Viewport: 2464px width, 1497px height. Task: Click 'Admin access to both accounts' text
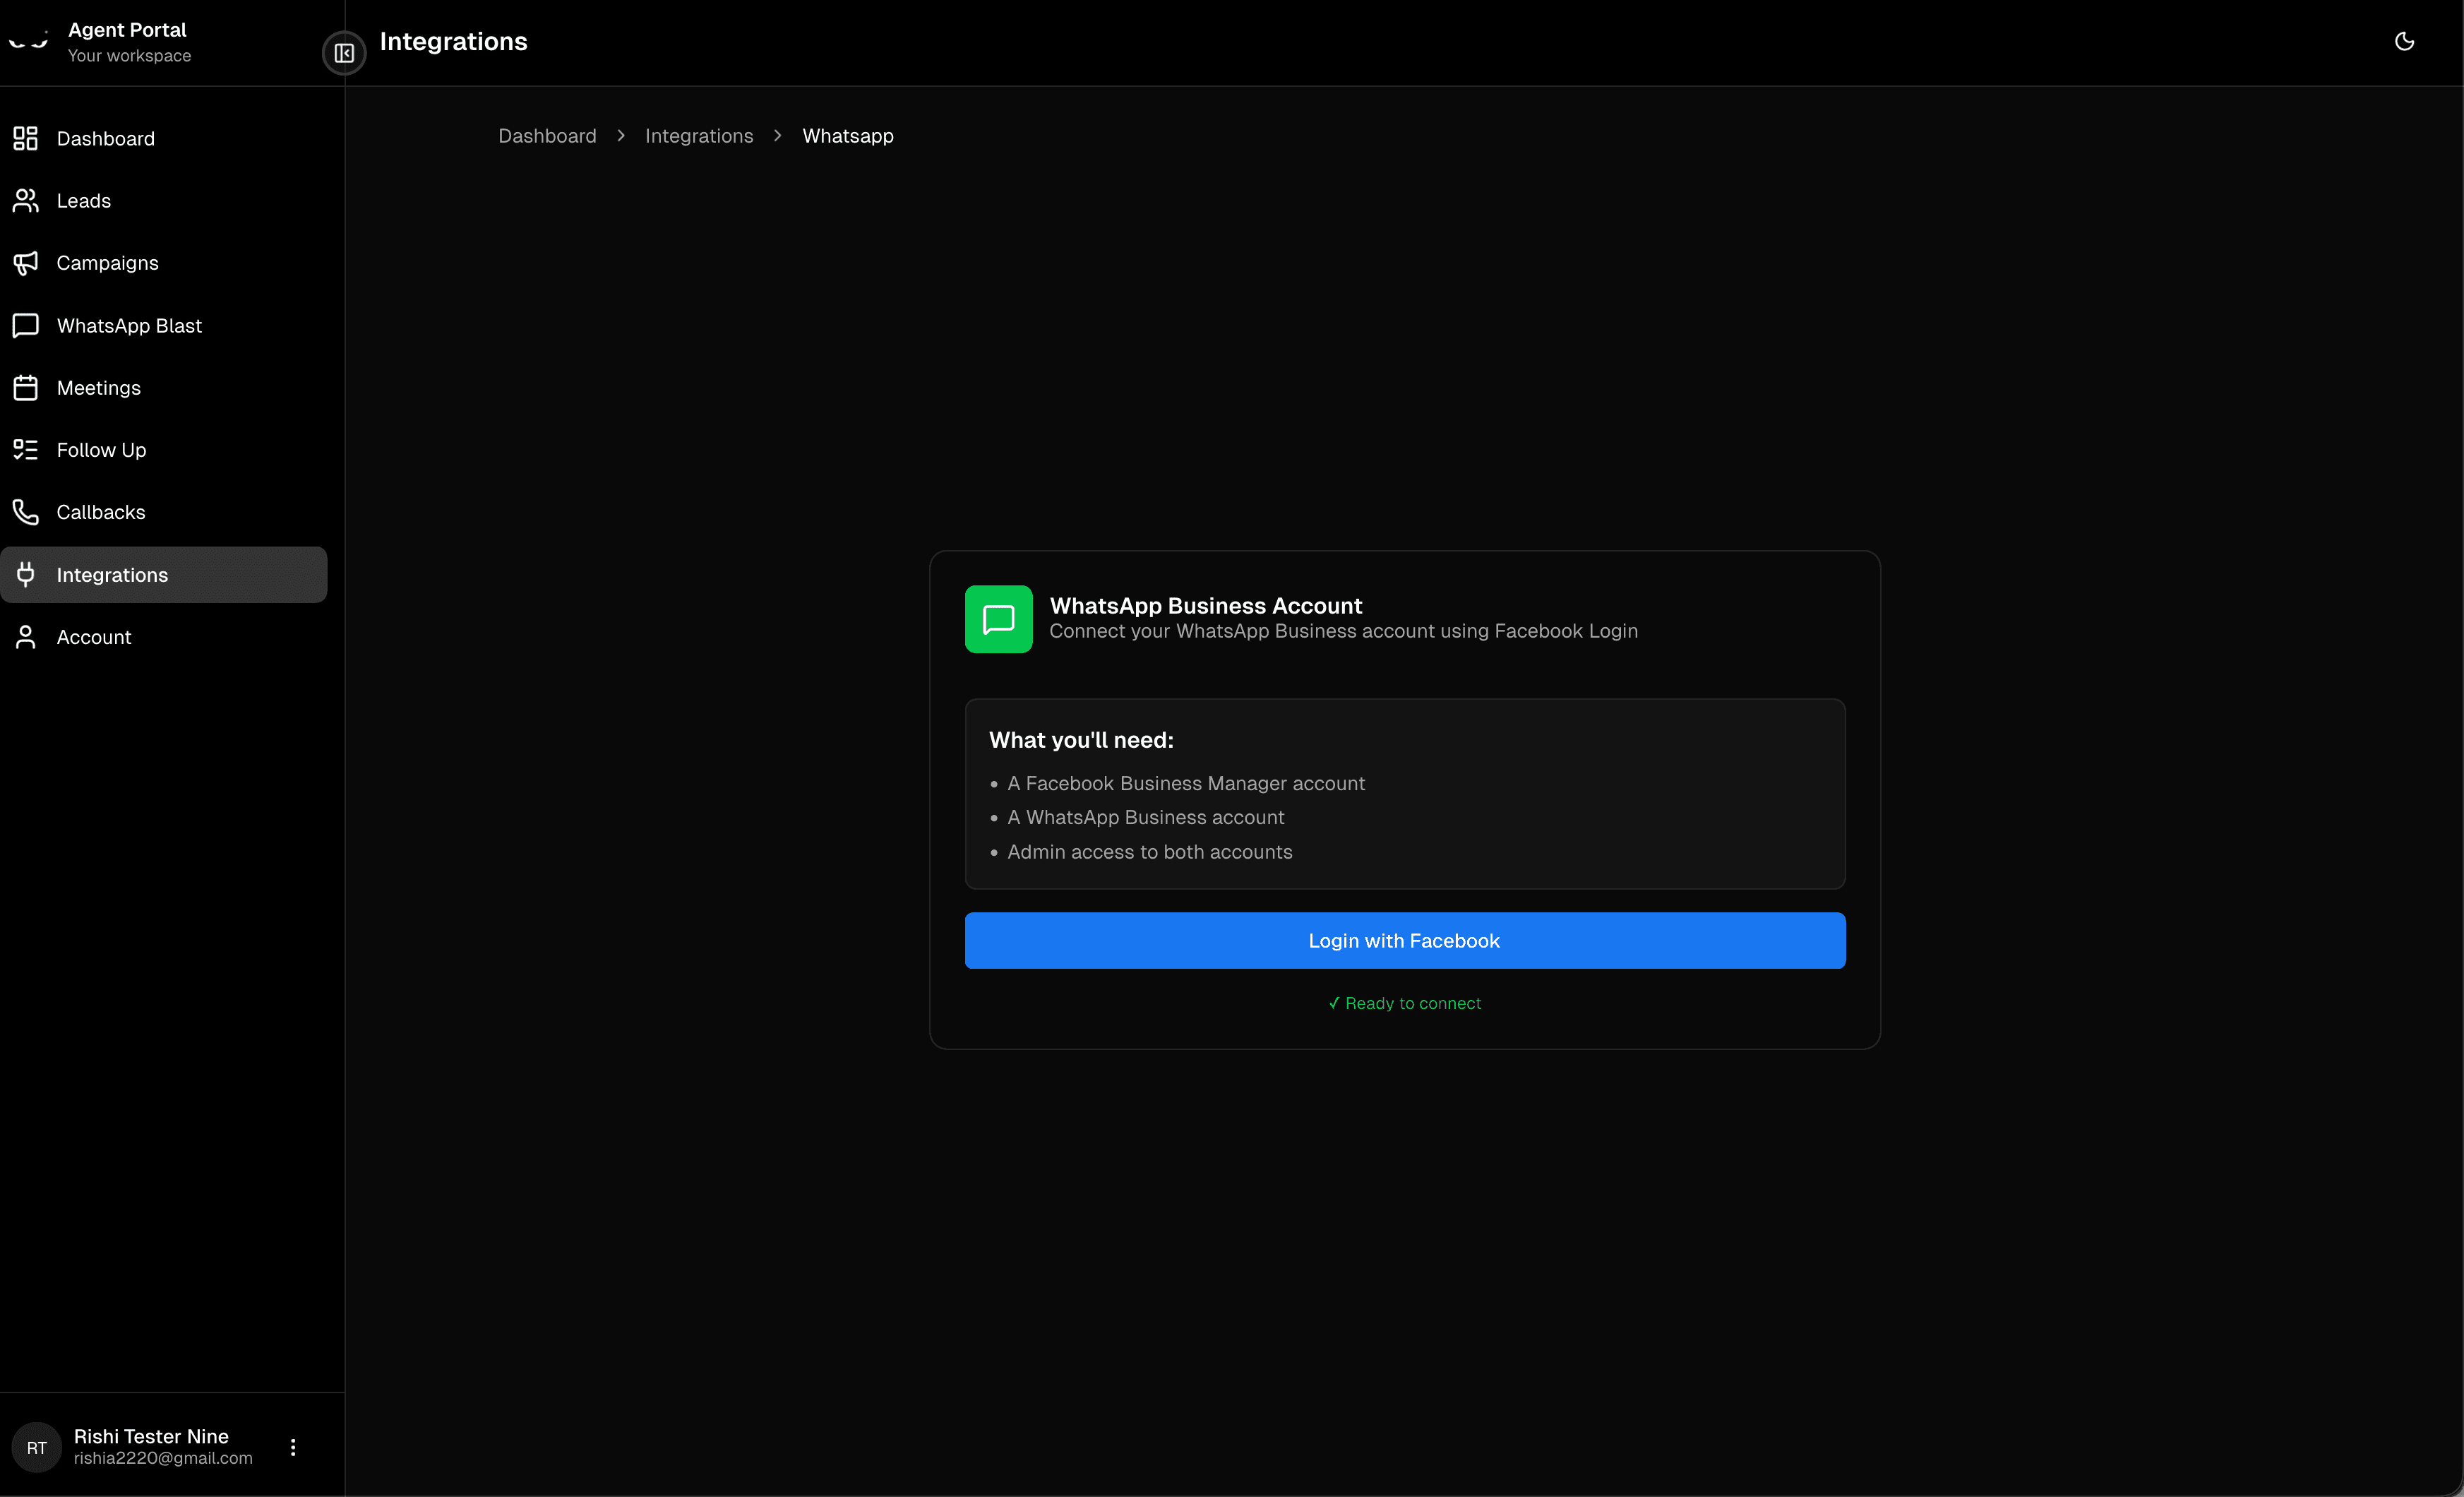click(1150, 852)
